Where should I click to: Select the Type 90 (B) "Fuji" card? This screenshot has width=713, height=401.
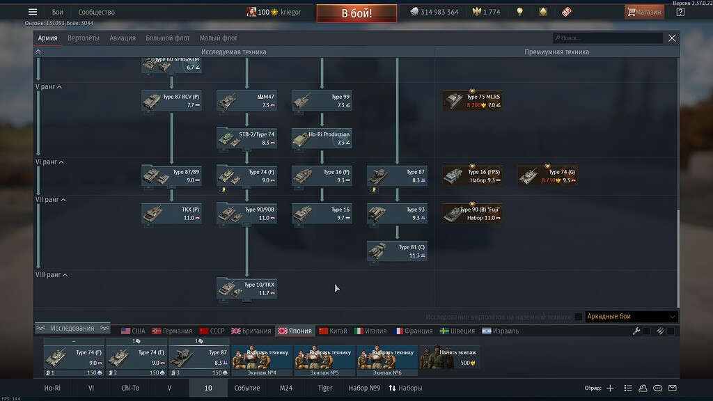pyautogui.click(x=473, y=214)
